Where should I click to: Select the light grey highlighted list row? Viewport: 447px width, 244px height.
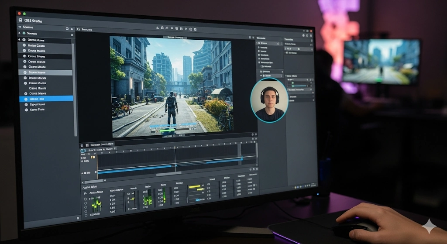point(45,72)
